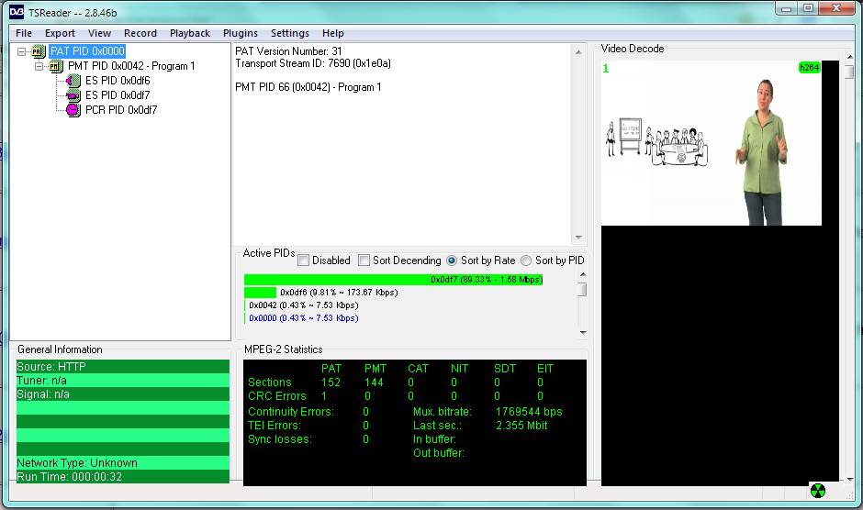Select the PCR PID 0x0df7 tree entry

(121, 110)
